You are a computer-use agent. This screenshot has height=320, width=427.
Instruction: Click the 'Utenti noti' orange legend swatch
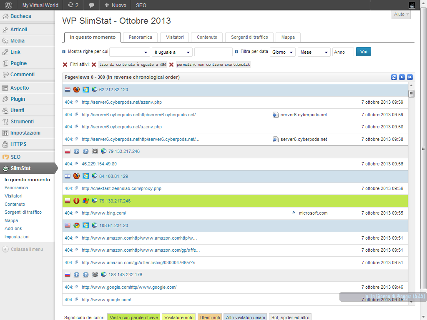(x=210, y=317)
